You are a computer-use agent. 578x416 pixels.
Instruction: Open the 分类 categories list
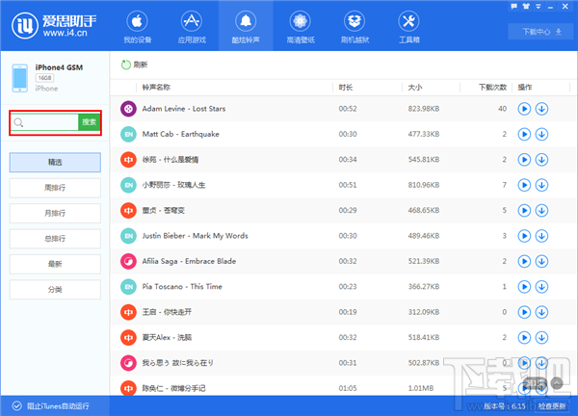coord(55,289)
